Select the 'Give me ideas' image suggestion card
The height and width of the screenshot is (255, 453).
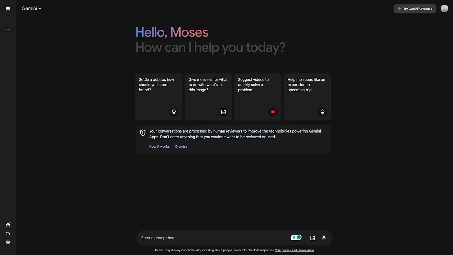[x=208, y=97]
